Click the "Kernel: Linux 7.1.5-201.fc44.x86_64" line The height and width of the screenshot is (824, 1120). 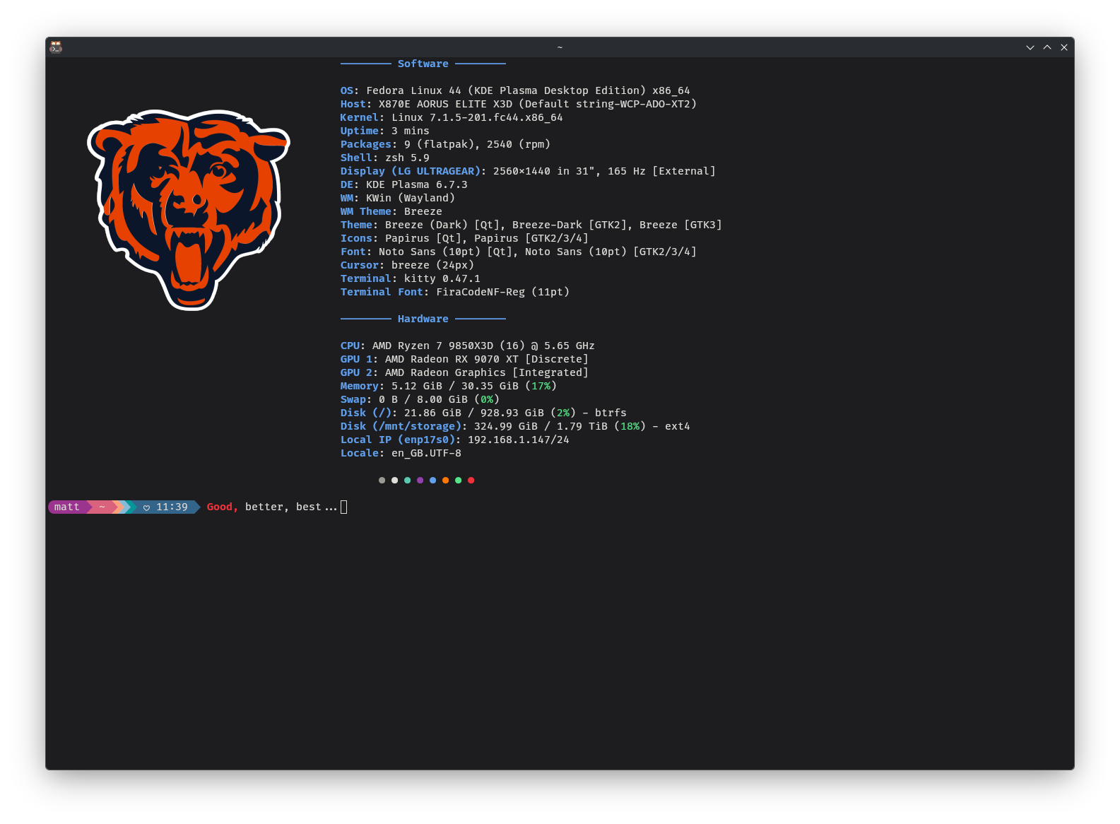tap(452, 117)
